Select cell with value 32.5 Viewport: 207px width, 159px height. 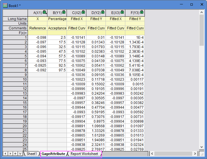coord(57,47)
